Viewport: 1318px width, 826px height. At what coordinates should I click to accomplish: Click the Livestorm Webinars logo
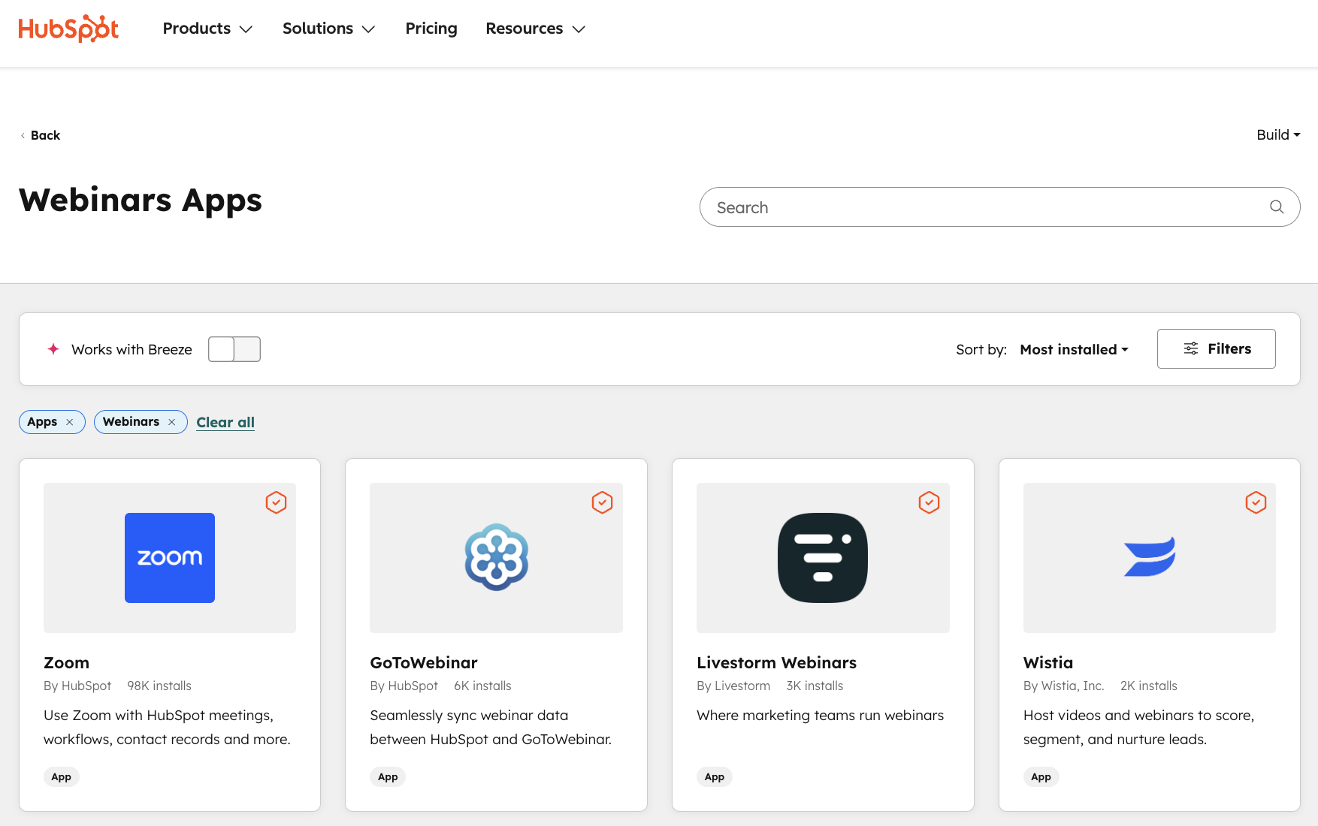[x=823, y=558]
